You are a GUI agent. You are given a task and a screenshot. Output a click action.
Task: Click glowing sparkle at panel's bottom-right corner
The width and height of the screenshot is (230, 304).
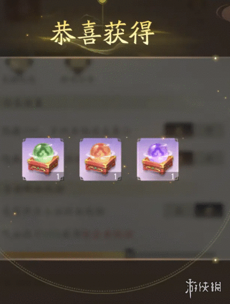(215, 260)
